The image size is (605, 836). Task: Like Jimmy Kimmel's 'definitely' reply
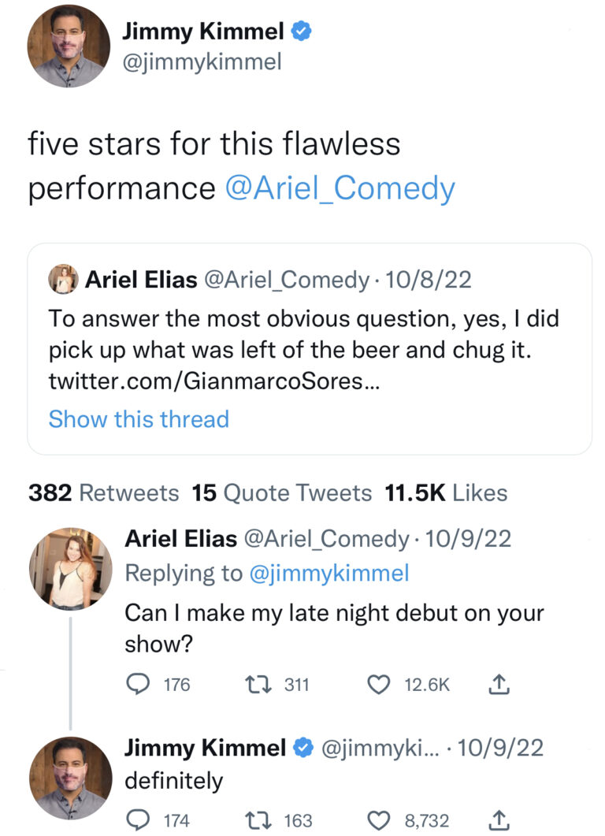379,820
